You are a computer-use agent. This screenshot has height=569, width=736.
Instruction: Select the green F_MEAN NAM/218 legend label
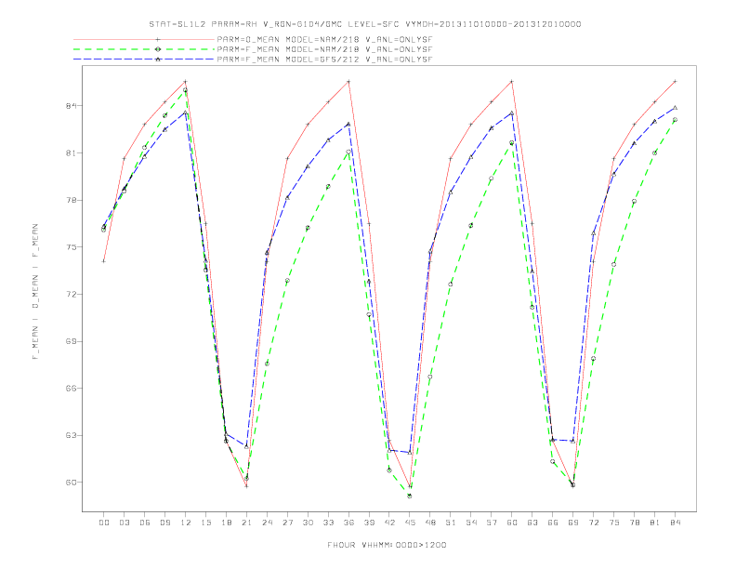pos(324,49)
